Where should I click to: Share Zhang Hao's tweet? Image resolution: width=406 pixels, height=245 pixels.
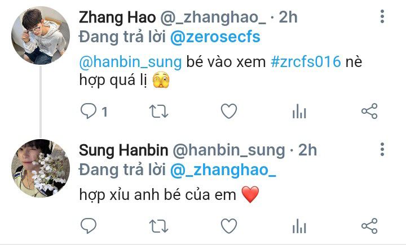tap(369, 111)
